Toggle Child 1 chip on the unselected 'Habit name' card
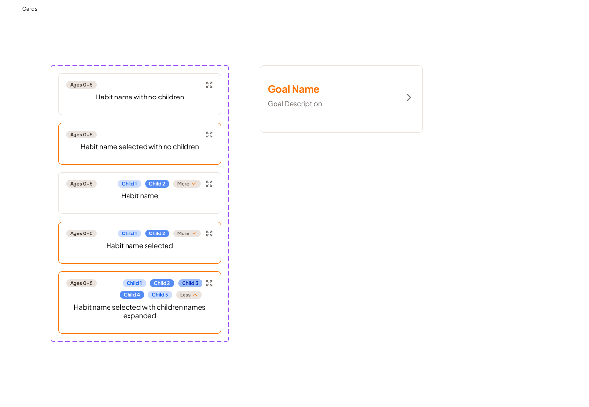Screen dimensions: 589x407 tap(129, 184)
